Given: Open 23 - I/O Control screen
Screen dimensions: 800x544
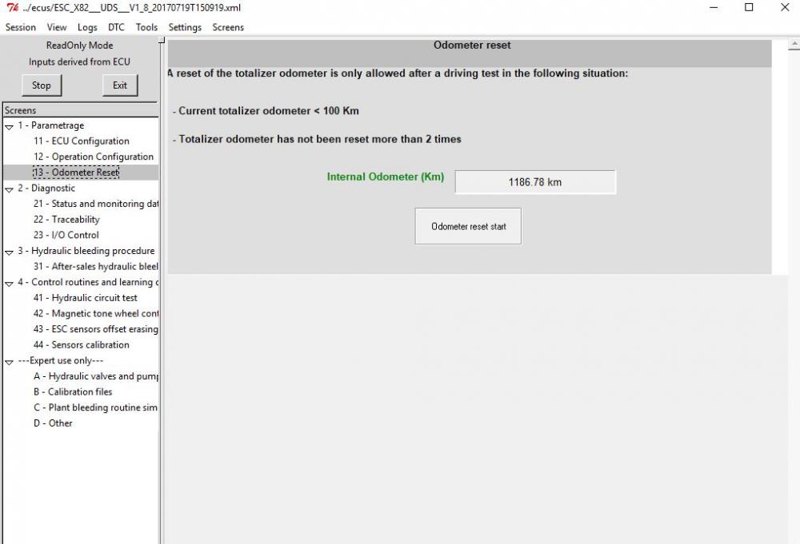Looking at the screenshot, I should (x=66, y=235).
